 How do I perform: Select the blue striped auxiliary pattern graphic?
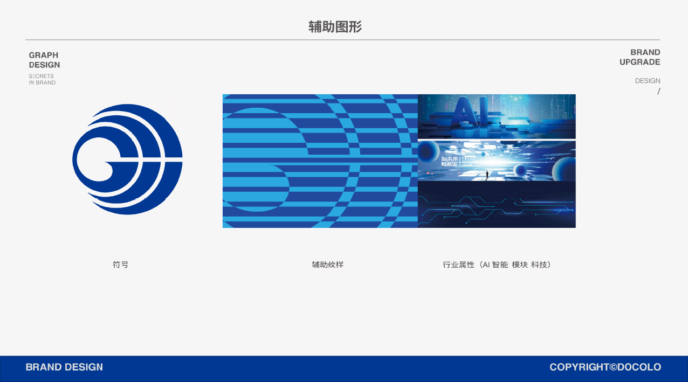coord(320,161)
